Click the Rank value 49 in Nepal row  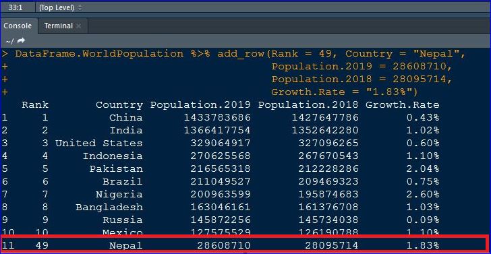pyautogui.click(x=42, y=245)
